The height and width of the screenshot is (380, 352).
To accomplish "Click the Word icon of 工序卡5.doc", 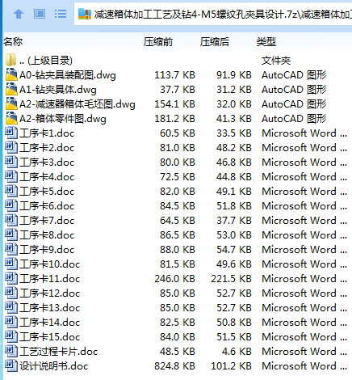I will pos(11,191).
